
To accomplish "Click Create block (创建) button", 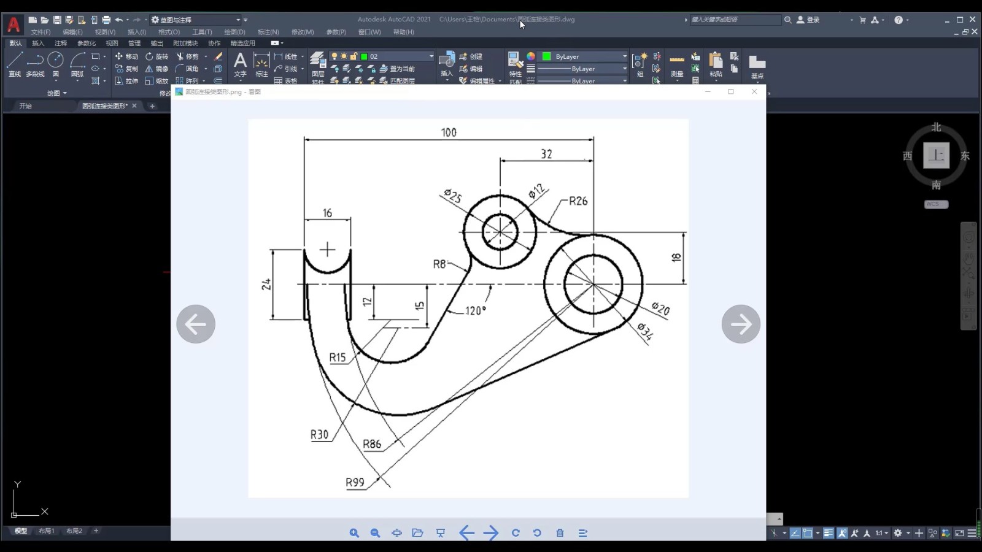I will point(471,56).
